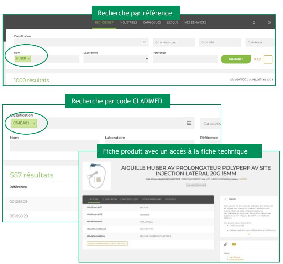
Task: Click the favorites star icon in header
Action: [254, 22]
